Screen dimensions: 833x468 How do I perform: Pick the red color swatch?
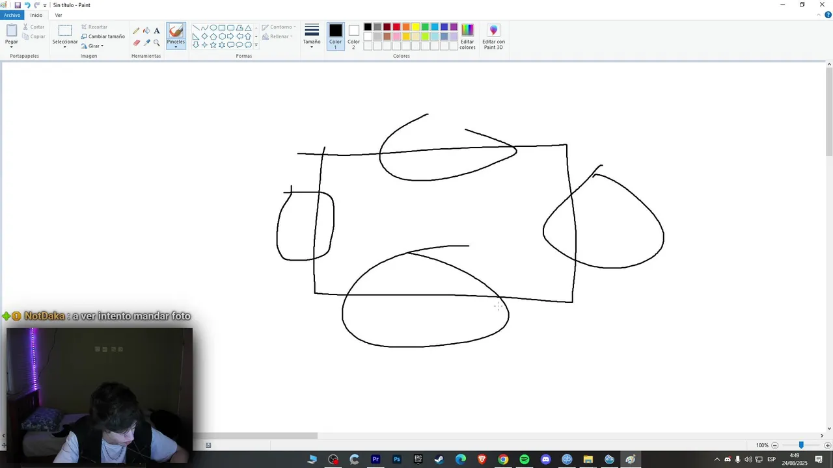coord(396,27)
